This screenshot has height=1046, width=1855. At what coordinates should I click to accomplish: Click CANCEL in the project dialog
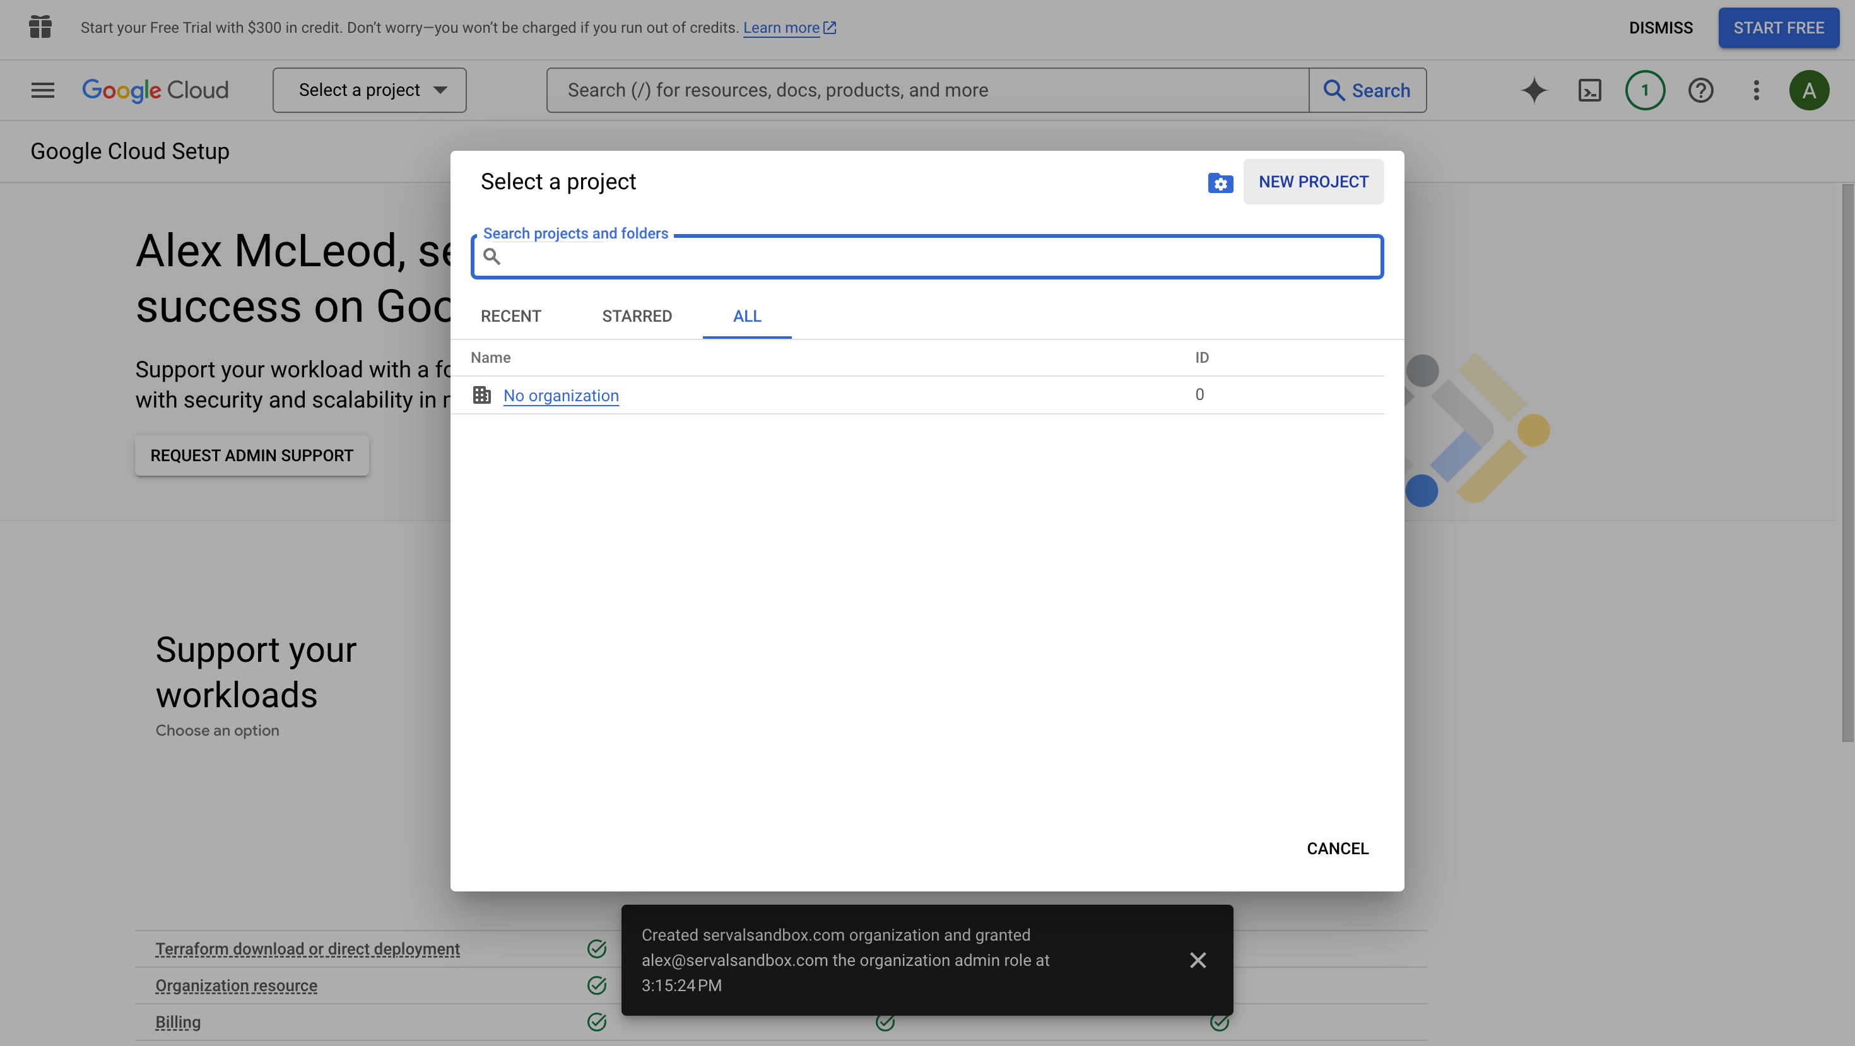(1337, 849)
